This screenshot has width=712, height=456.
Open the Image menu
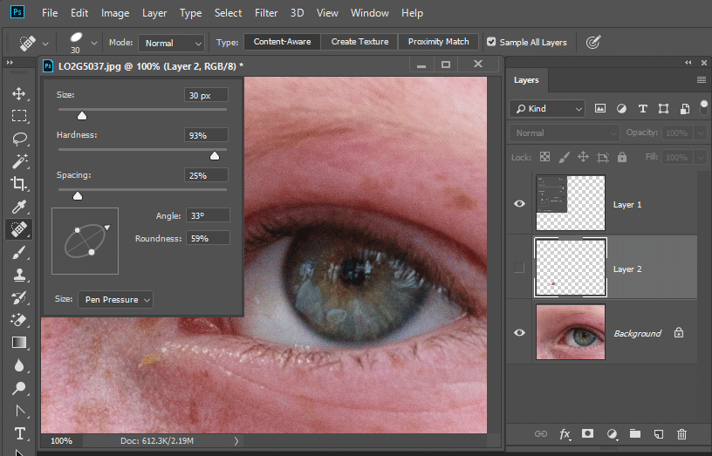click(x=115, y=13)
